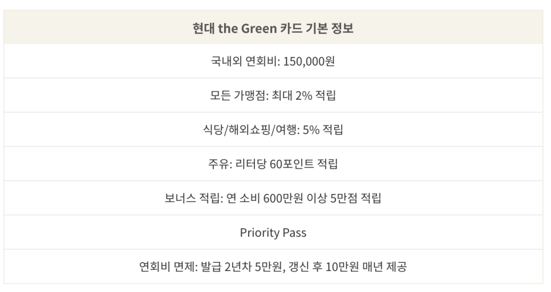
Task: Click the Priority Pass row
Action: [273, 232]
